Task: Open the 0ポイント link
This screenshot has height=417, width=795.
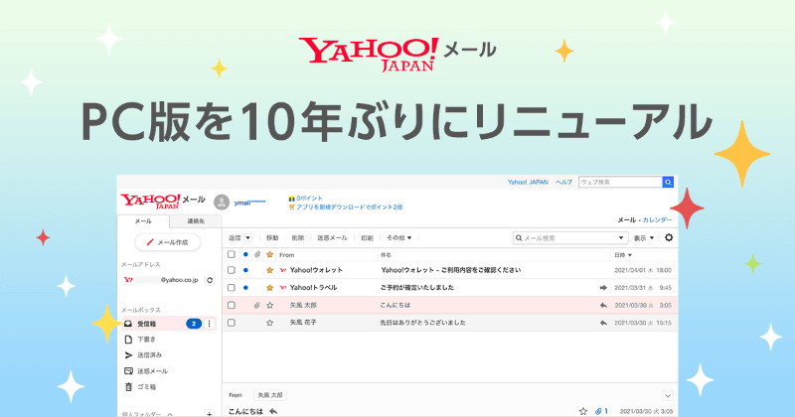Action: coord(309,199)
